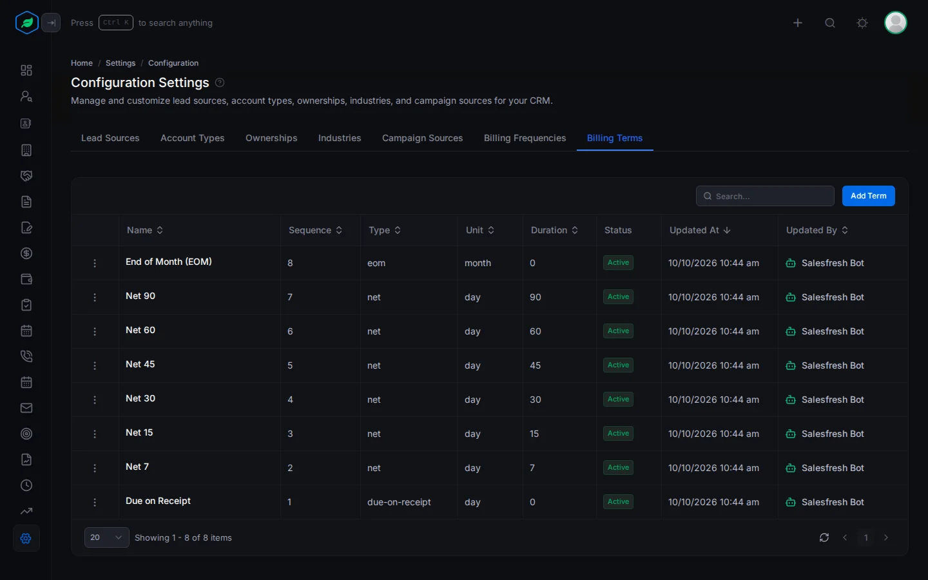Switch to the Billing Frequencies tab
The image size is (928, 580).
pos(525,138)
